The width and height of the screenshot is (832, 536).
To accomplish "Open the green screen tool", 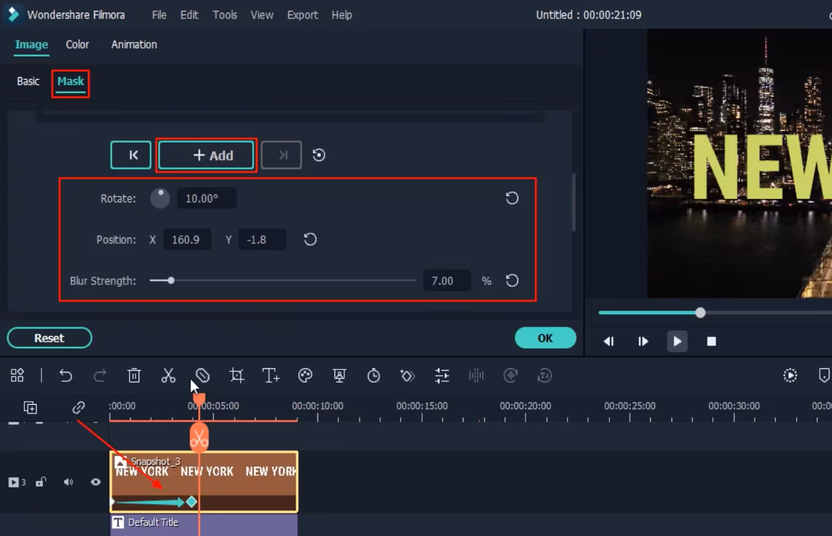I will click(x=339, y=376).
